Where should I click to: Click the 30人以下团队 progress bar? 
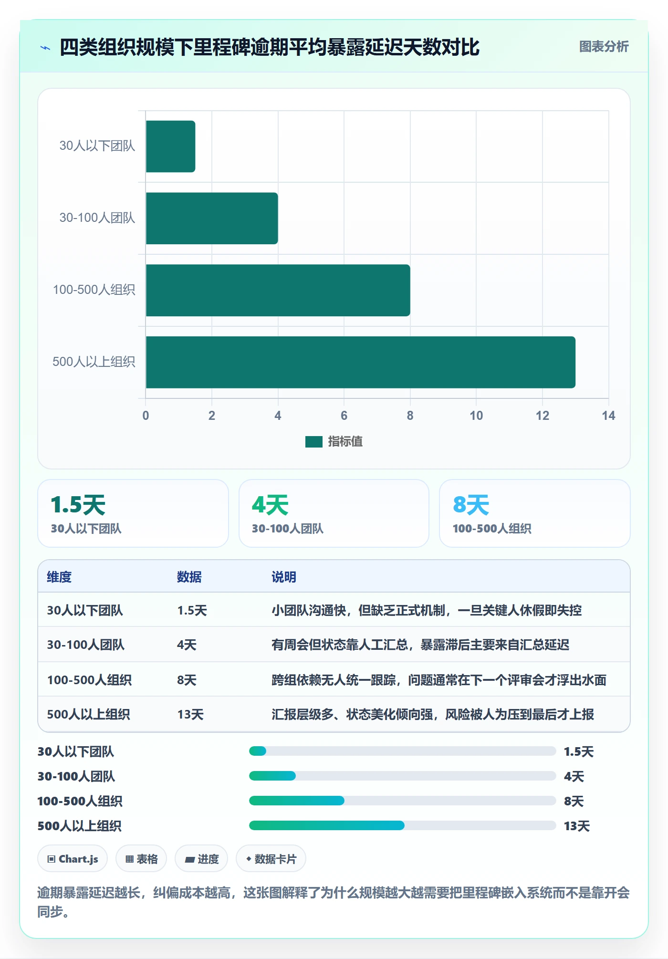coord(402,751)
